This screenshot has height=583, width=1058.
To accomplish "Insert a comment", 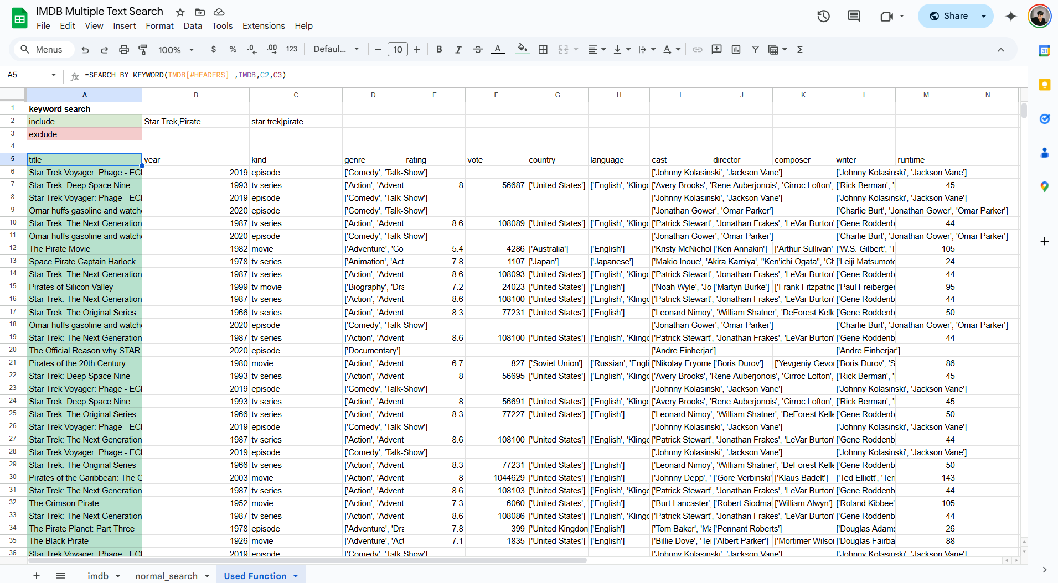I will 716,50.
